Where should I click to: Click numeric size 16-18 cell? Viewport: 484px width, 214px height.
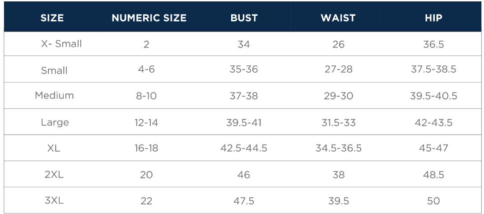tap(146, 148)
